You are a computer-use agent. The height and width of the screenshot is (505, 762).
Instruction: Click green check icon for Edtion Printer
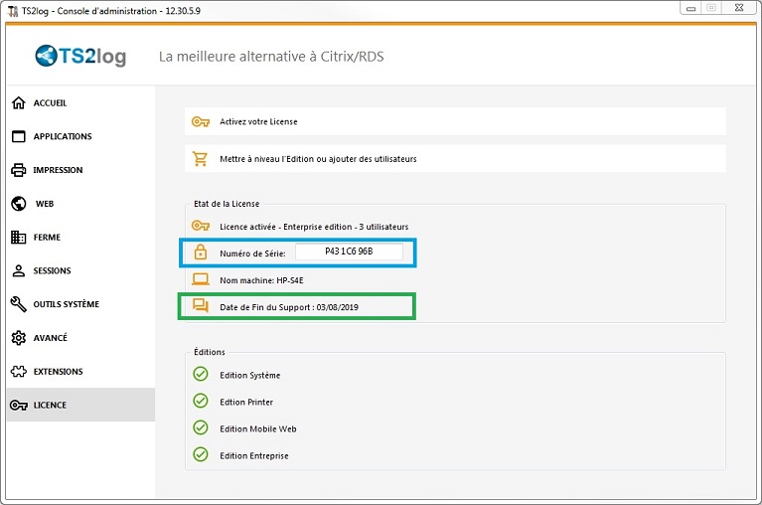(x=201, y=401)
